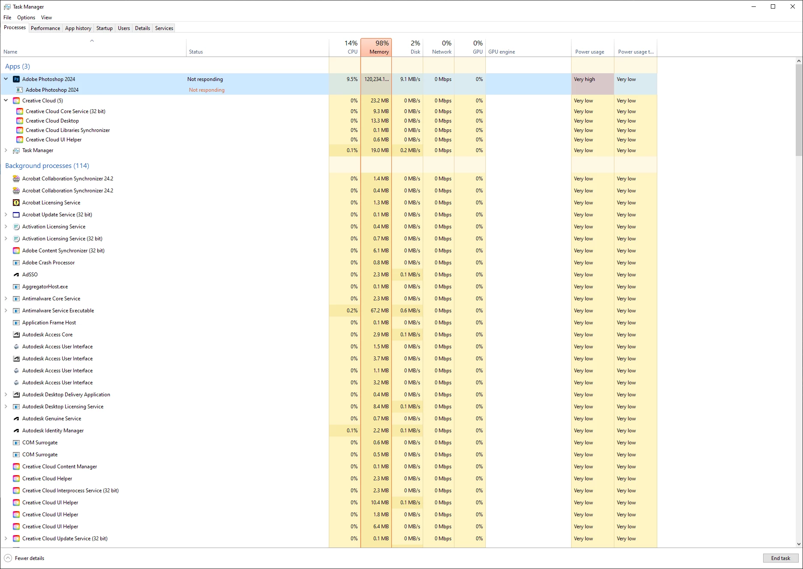Click the Creative Cloud Core Service icon
The height and width of the screenshot is (569, 803).
tap(20, 111)
